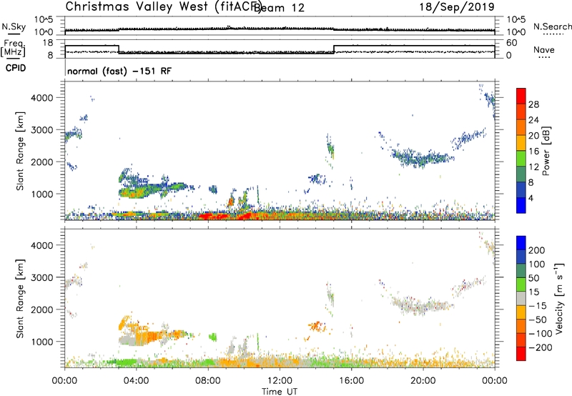Click the '08:00' time axis tick label

pos(208,381)
